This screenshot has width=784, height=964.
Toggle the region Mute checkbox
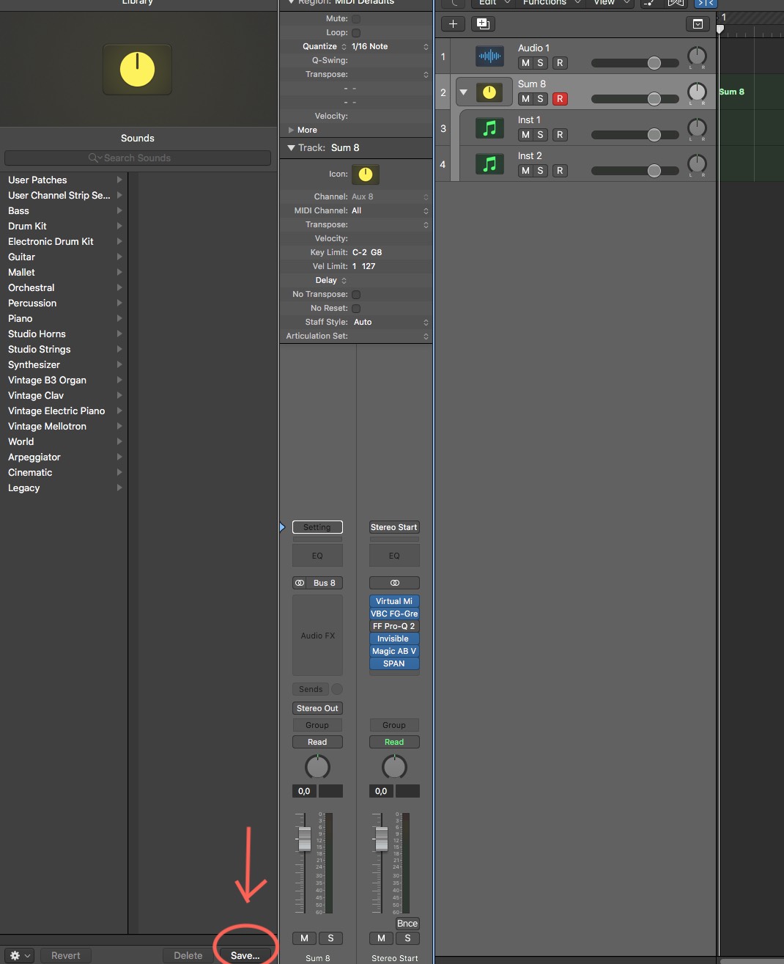click(356, 18)
